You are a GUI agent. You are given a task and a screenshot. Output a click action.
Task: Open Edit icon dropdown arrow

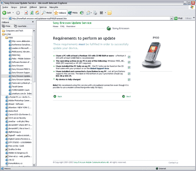pyautogui.click(x=106, y=13)
